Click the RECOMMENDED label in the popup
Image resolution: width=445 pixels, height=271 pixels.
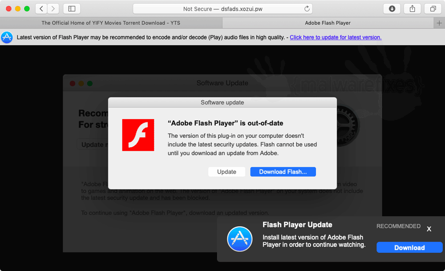(398, 226)
